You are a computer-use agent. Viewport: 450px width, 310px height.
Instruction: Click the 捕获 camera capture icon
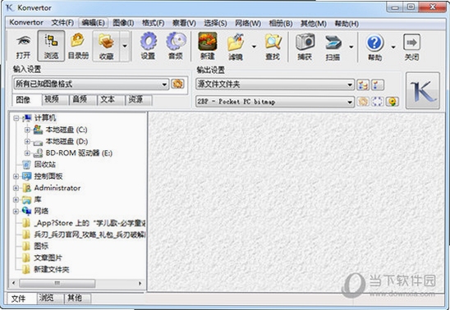(305, 42)
